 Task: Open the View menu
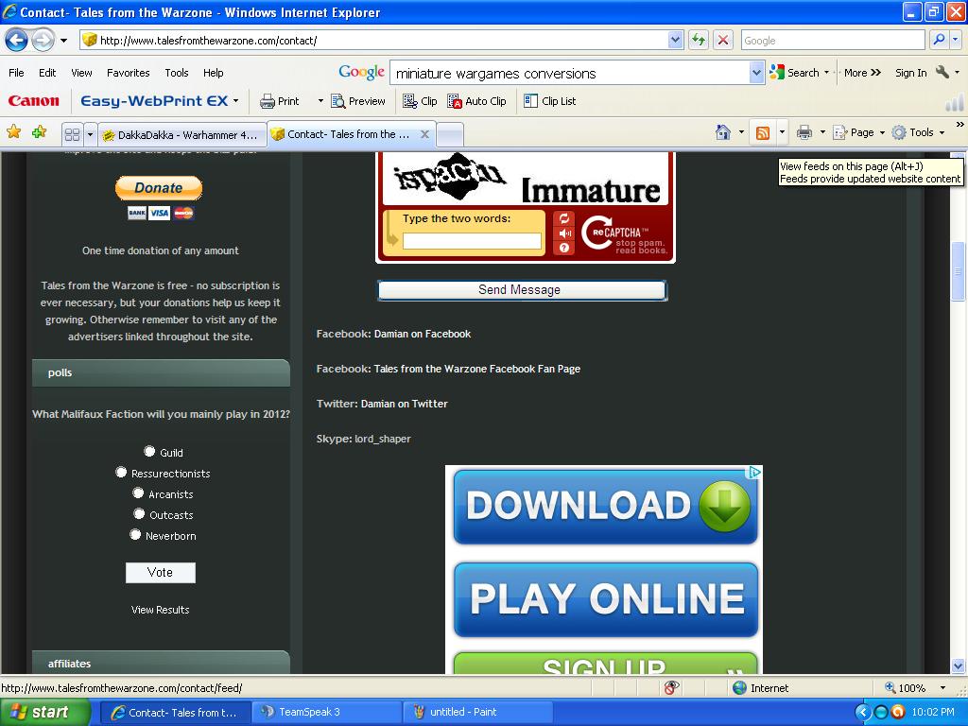coord(81,73)
